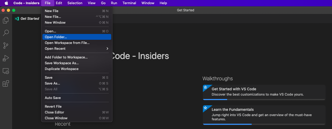Choose Close Window menu item
Image resolution: width=332 pixels, height=129 pixels.
point(77,118)
